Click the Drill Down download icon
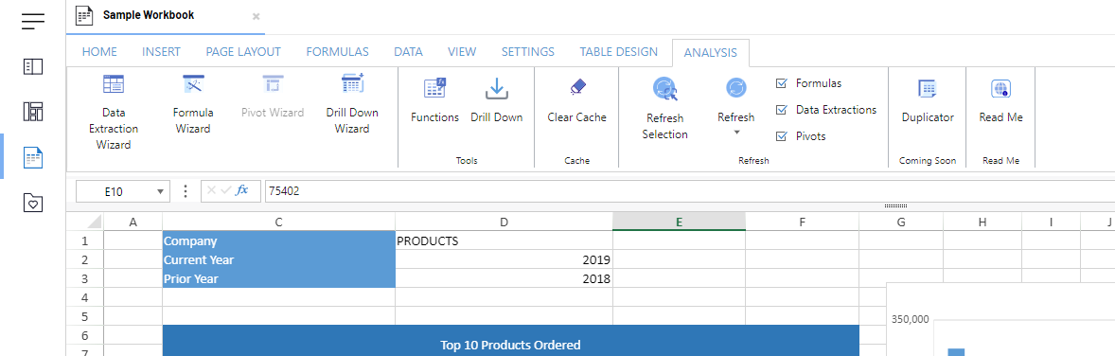 click(x=496, y=88)
